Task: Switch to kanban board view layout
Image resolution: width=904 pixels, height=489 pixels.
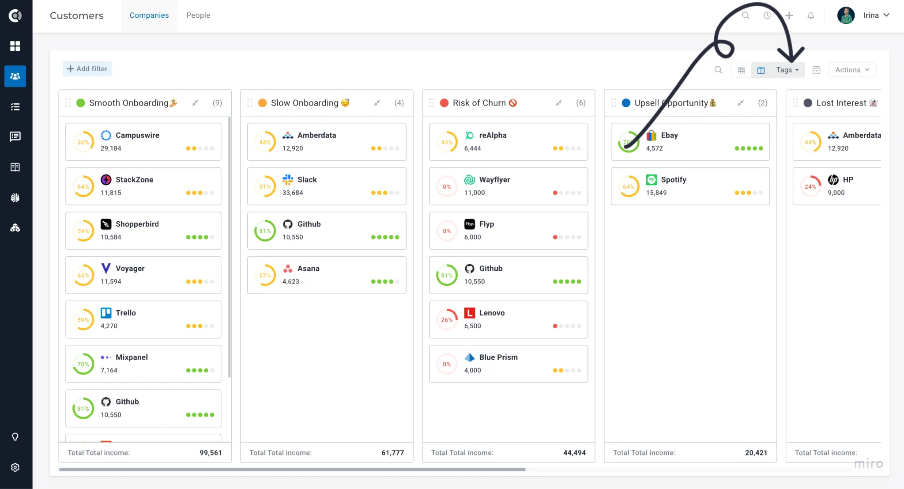Action: coord(761,70)
